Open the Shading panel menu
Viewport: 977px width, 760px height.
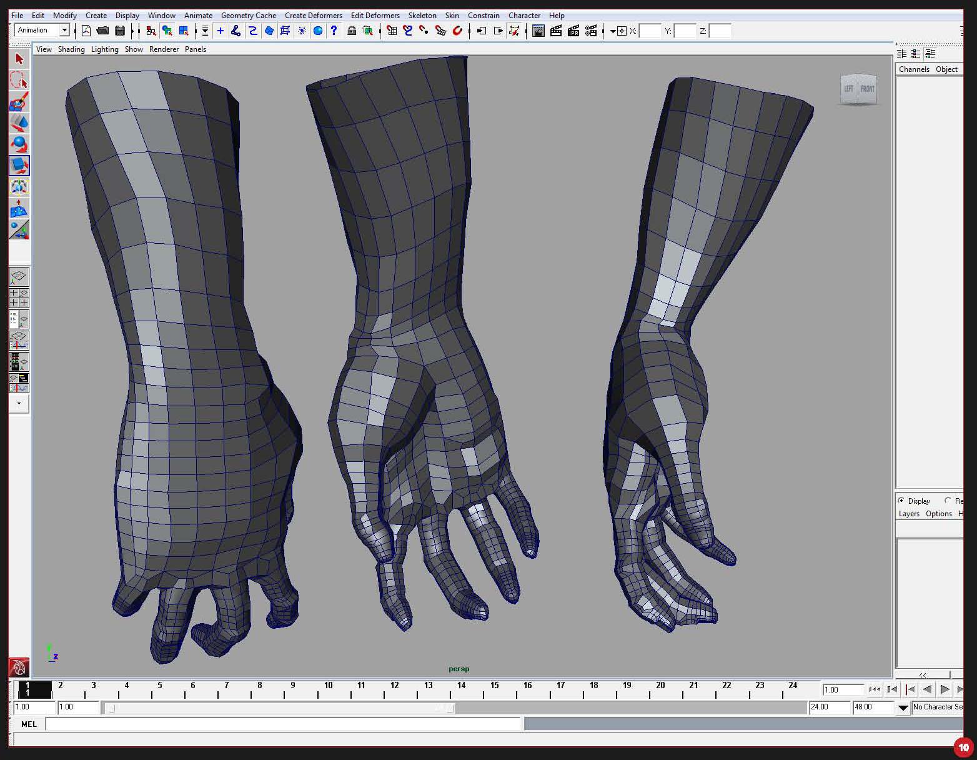click(x=71, y=49)
